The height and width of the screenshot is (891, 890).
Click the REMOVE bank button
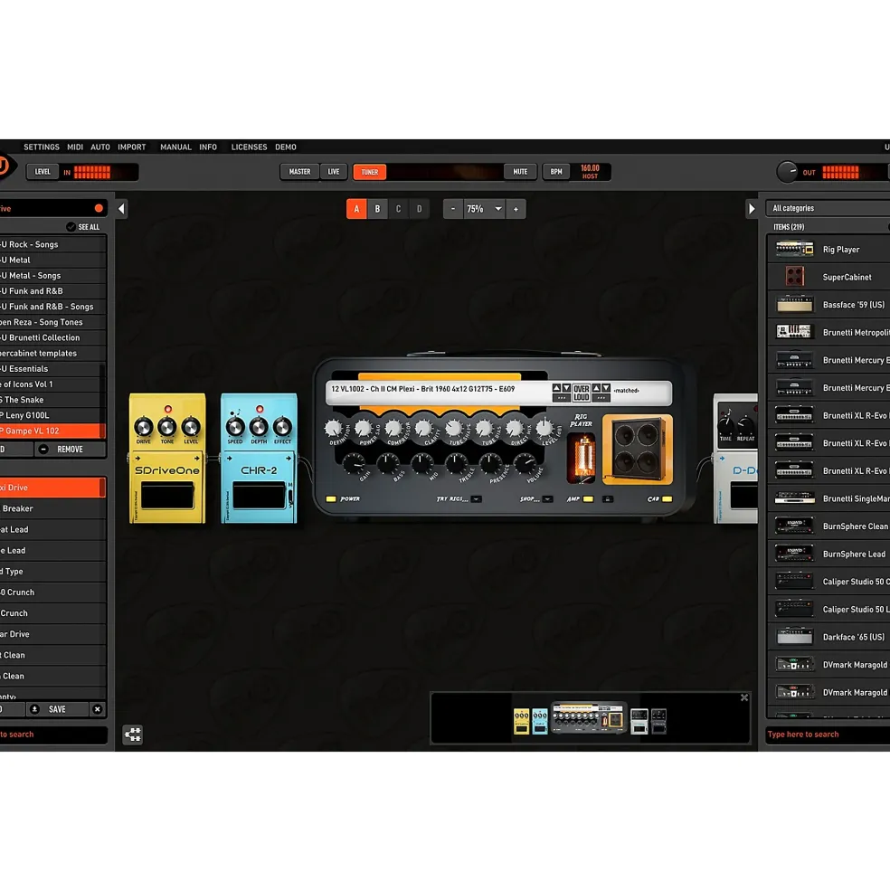coord(70,449)
